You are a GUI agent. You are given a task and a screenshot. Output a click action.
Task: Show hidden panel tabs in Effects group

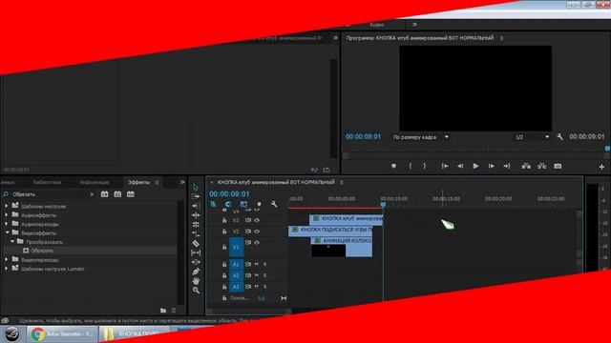(182, 182)
